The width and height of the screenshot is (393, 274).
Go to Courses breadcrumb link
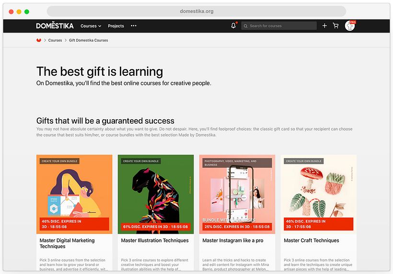(55, 40)
